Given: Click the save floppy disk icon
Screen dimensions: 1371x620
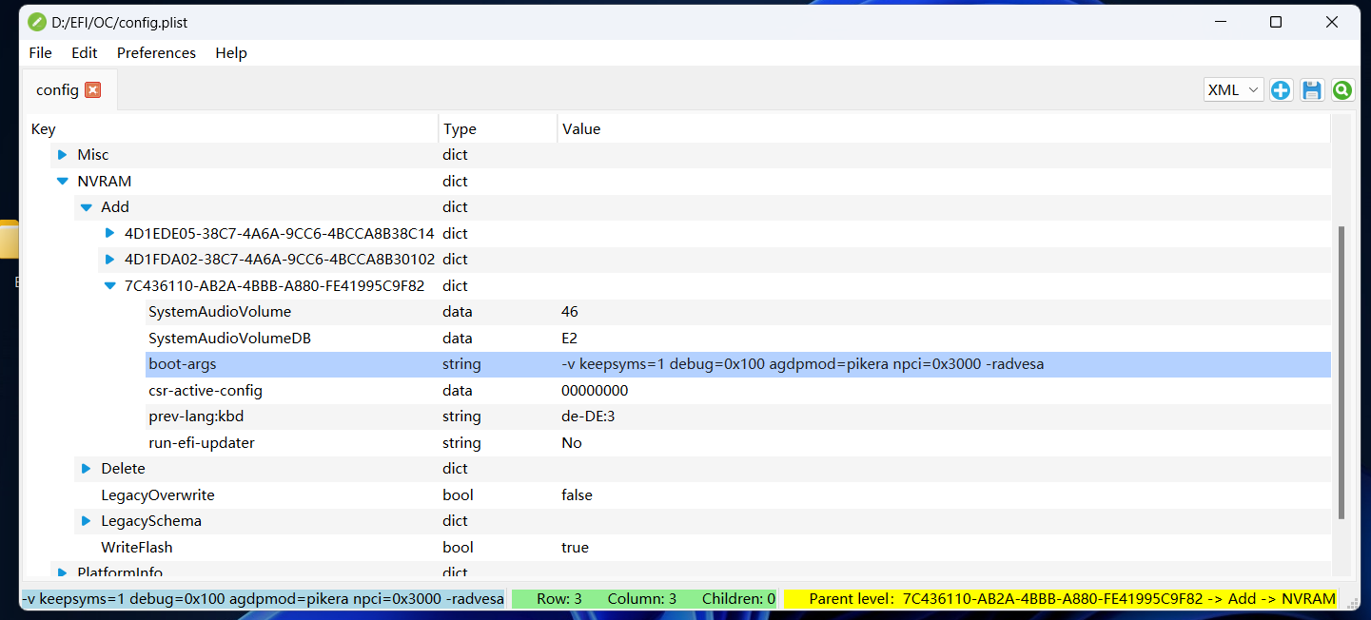Looking at the screenshot, I should [x=1312, y=90].
